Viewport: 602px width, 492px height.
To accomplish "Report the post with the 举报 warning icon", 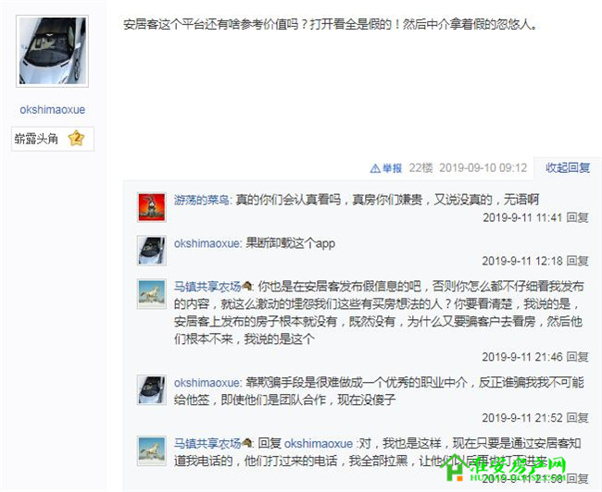I will tap(386, 168).
